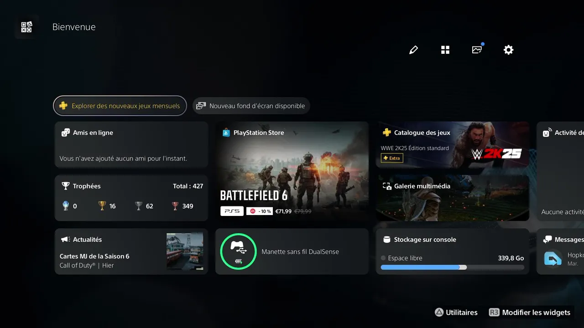This screenshot has height=328, width=584.
Task: Select Explorer des nouveaux jeux mensuels
Action: [120, 106]
